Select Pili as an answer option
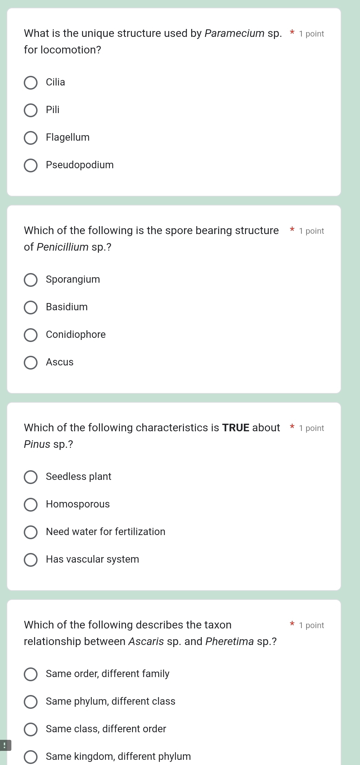This screenshot has height=765, width=360. point(31,110)
